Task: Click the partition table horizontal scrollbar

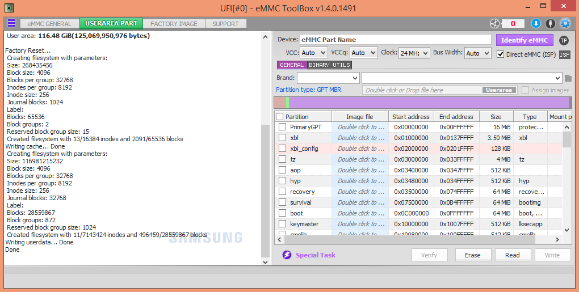Action: coord(410,239)
